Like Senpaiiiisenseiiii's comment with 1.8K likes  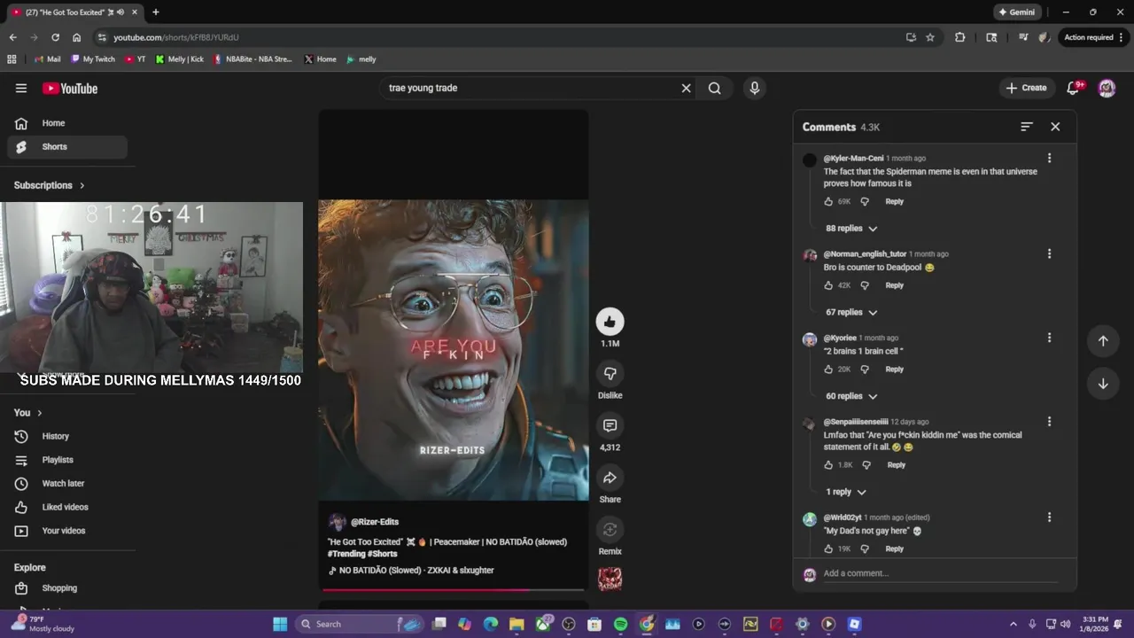(x=829, y=464)
